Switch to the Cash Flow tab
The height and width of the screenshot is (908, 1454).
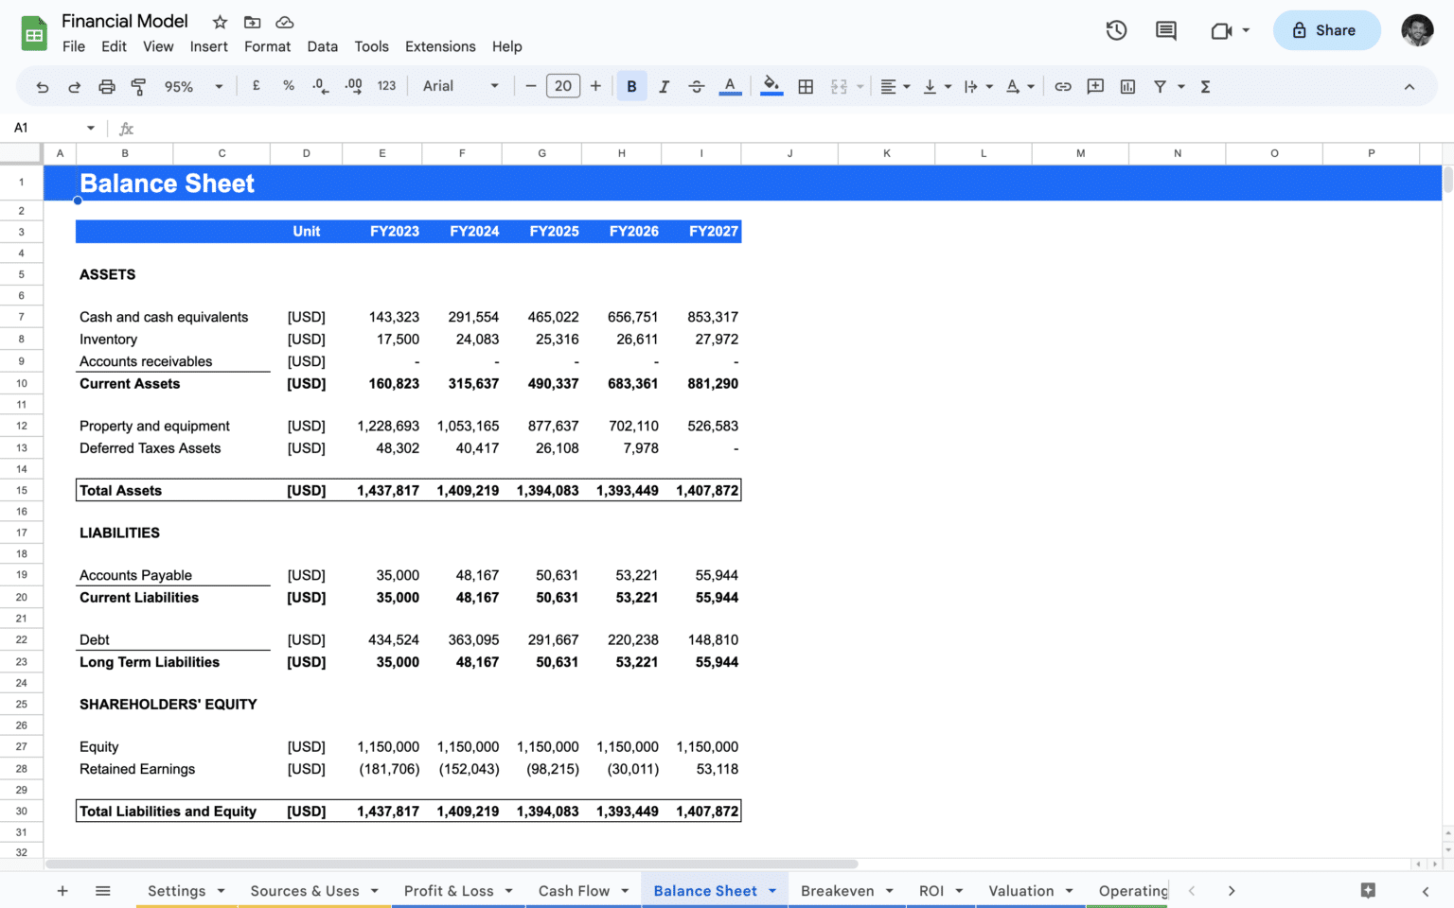[575, 890]
